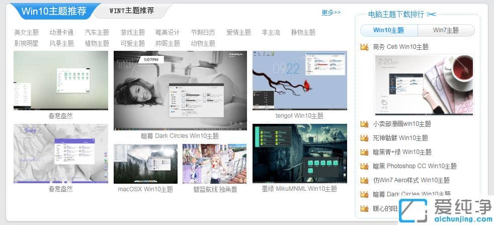Browse the 动物主题 category
Viewport: 494px width, 225px height.
click(x=203, y=43)
